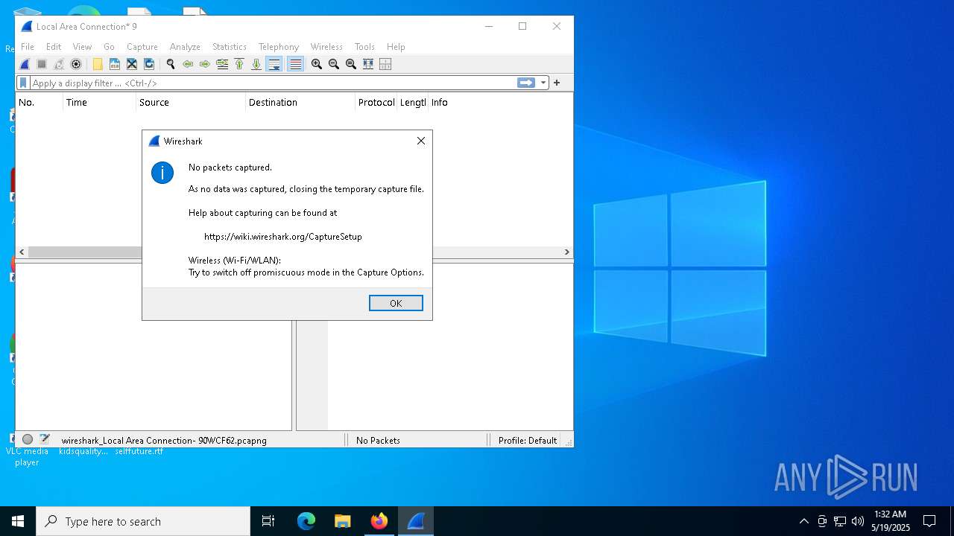Go forward in packet history arrow
The image size is (954, 536).
(x=205, y=64)
